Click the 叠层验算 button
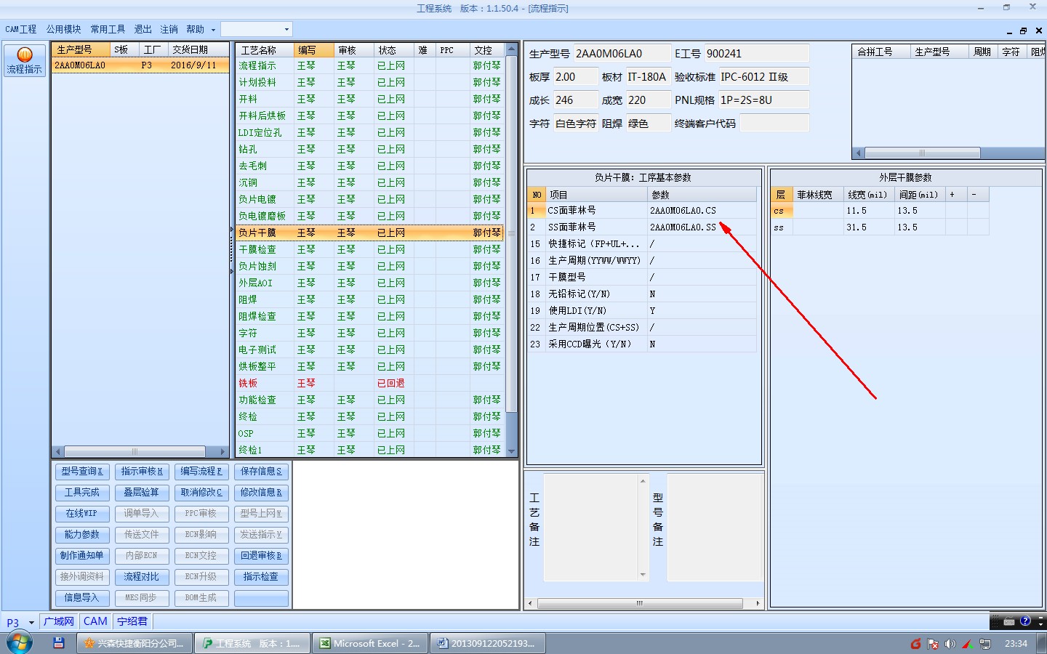Screen dimensions: 1047x654 click(x=142, y=493)
